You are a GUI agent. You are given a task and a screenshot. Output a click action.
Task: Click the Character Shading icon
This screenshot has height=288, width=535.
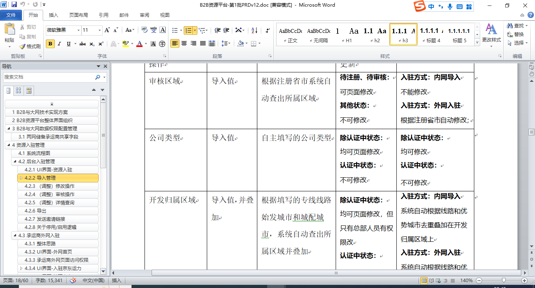point(153,44)
